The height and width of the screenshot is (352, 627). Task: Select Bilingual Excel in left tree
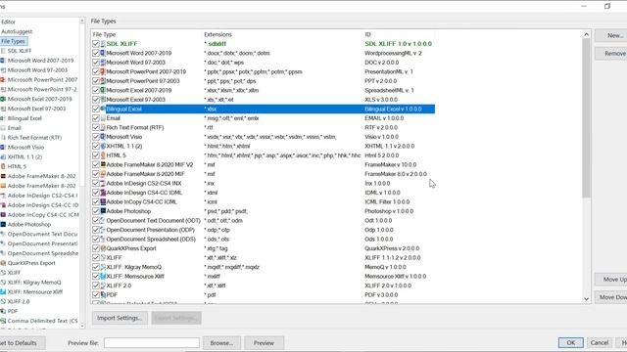point(24,118)
